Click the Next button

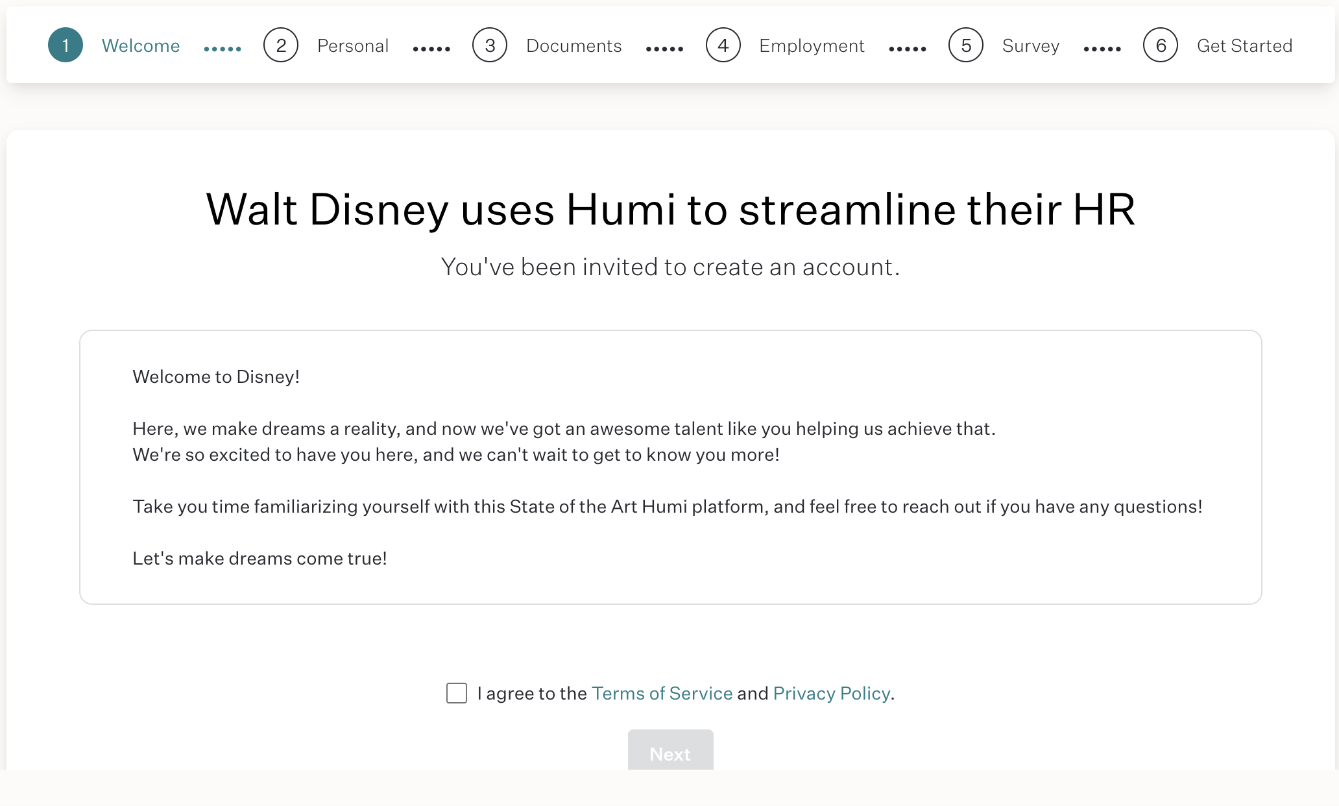pos(671,750)
